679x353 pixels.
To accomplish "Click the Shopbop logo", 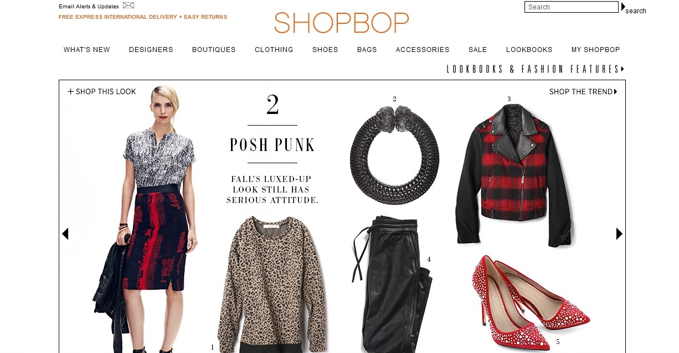I will [x=341, y=23].
